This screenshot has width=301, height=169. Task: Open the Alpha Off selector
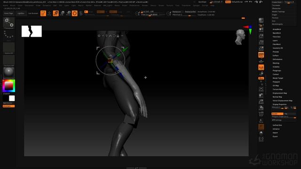click(9, 48)
